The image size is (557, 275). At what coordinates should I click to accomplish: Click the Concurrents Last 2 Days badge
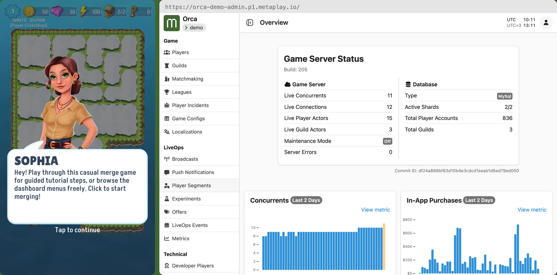(306, 200)
